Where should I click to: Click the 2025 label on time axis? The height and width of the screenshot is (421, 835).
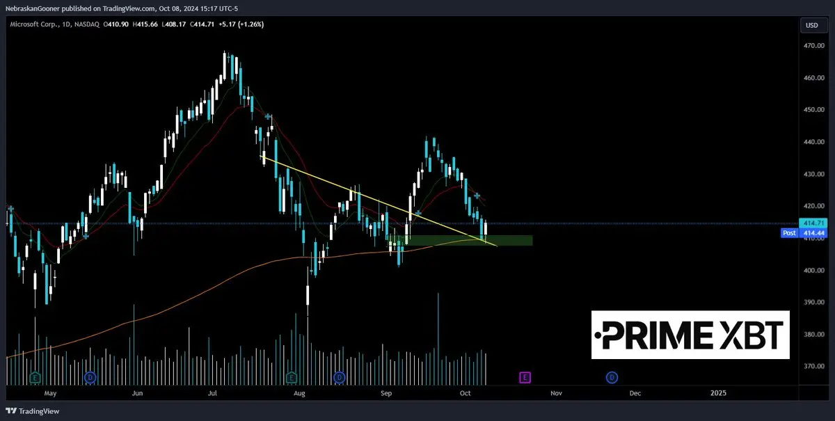718,393
